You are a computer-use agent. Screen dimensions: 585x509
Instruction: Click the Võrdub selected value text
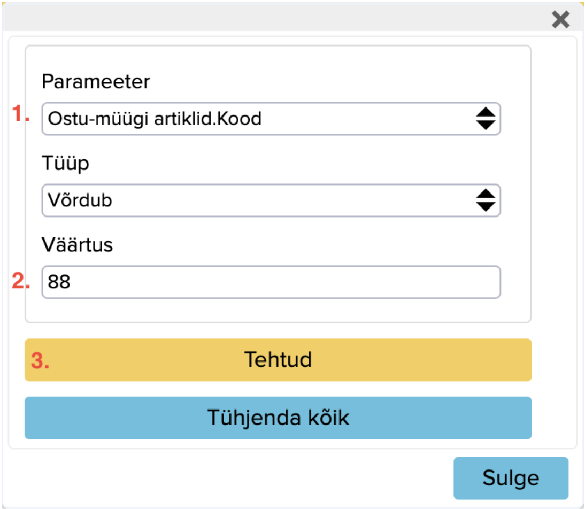tap(80, 200)
